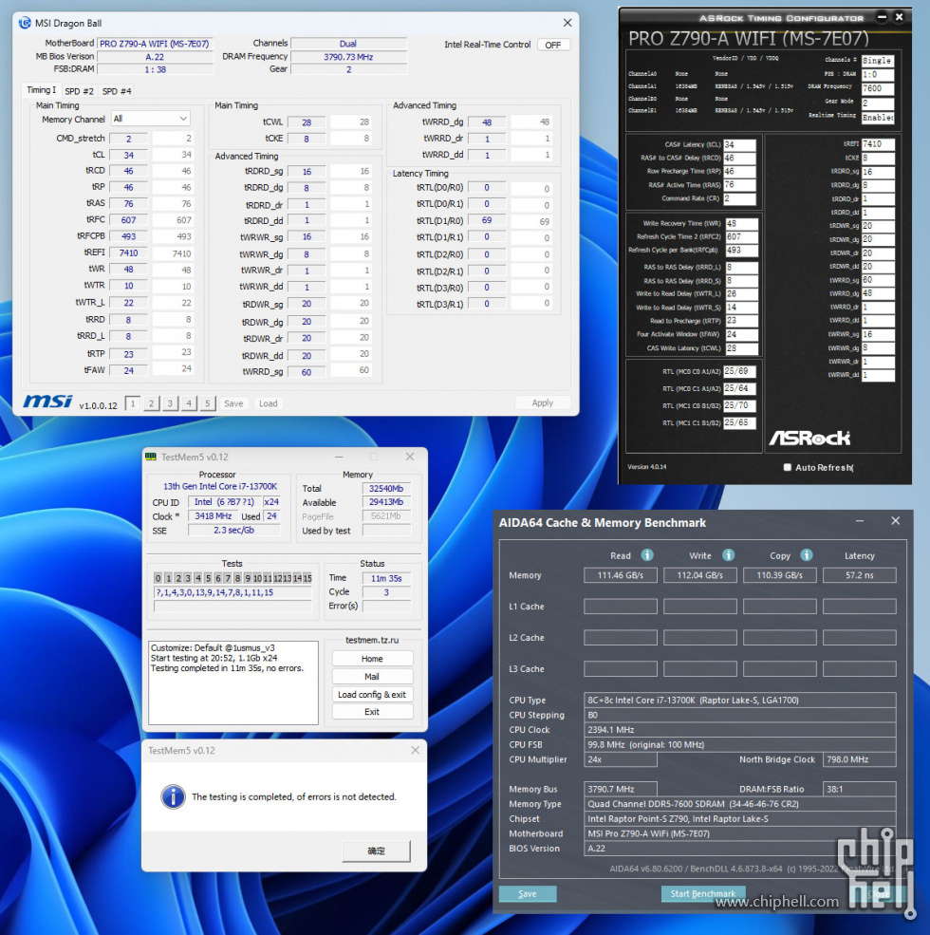This screenshot has height=935, width=930.
Task: Click the CPU Type row in AIDA64
Action: pyautogui.click(x=740, y=700)
